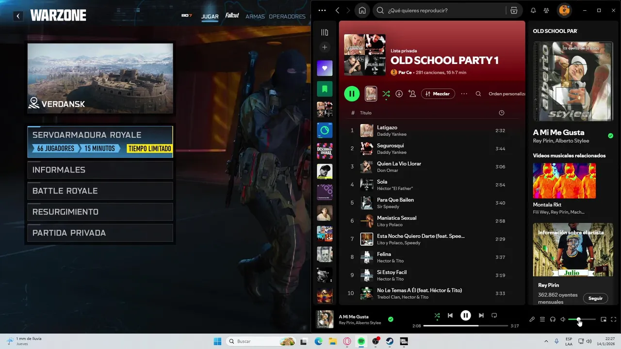
Task: Seek within the song progress bar
Action: pos(466,326)
